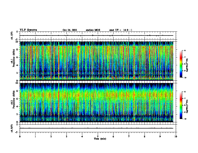Click the ch.1 spectrogram plot area
198x153 pixels.
pos(96,61)
